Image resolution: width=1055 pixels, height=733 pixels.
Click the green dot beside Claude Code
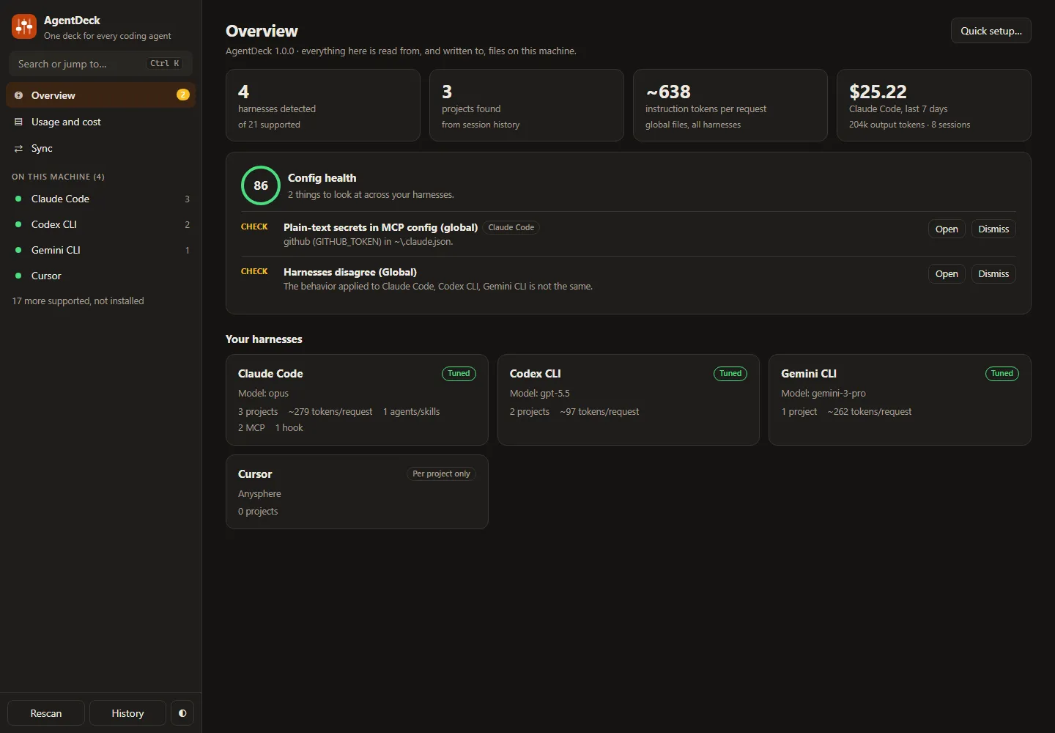[x=18, y=199]
